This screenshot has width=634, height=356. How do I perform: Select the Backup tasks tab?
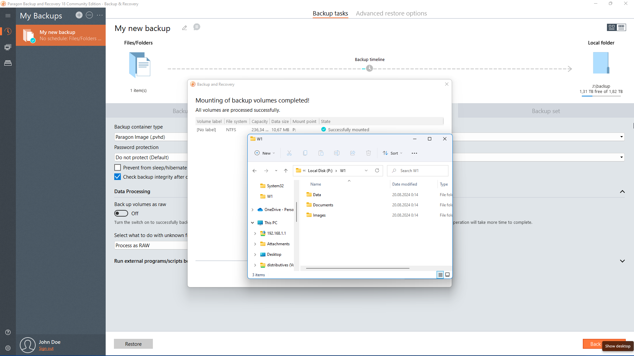[330, 13]
